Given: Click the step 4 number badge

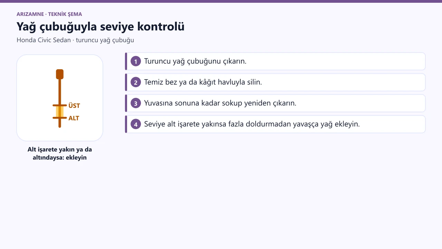Looking at the screenshot, I should (136, 124).
